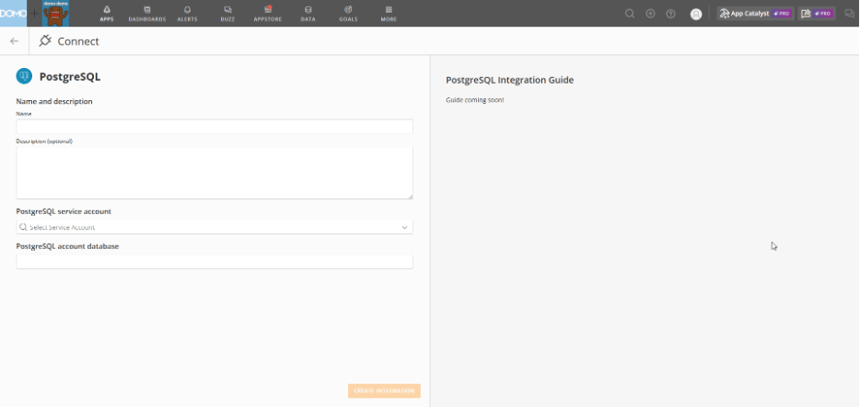The width and height of the screenshot is (860, 408).
Task: Click into the Description text area
Action: tap(215, 173)
